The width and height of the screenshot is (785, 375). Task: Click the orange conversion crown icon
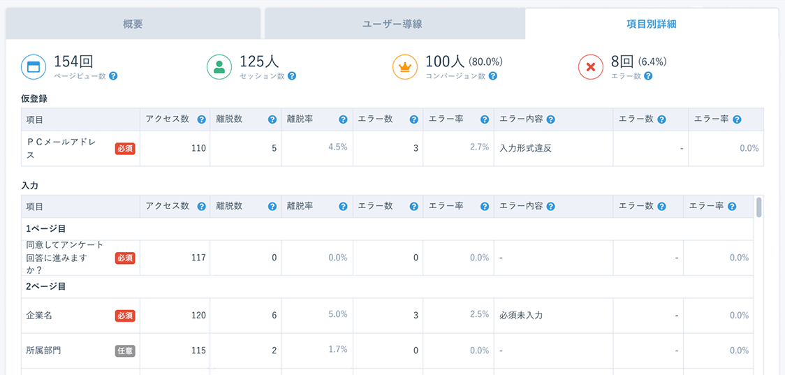[x=405, y=67]
